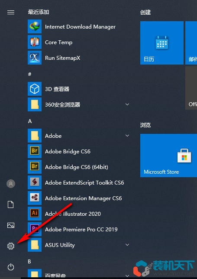The image size is (197, 279).
Task: Click the Power button icon
Action: click(x=11, y=267)
